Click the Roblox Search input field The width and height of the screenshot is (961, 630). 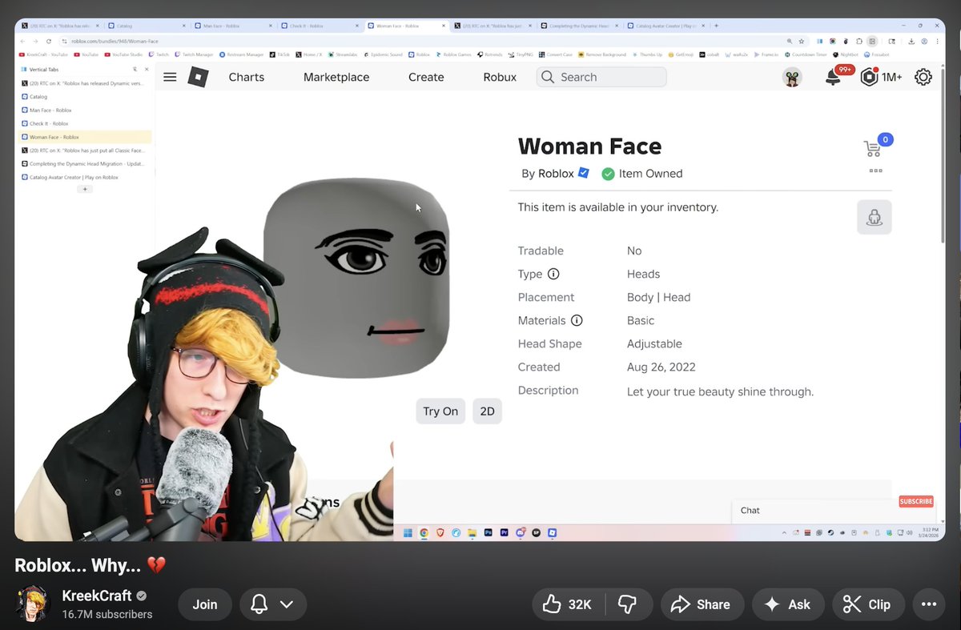(x=601, y=77)
